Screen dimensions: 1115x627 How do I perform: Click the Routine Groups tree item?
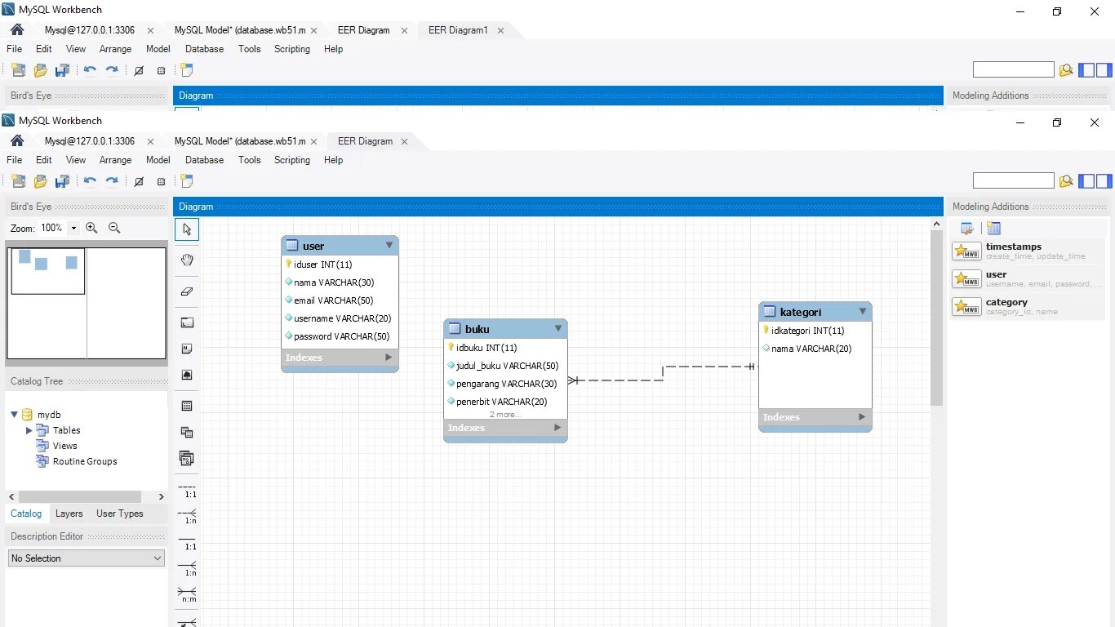85,461
